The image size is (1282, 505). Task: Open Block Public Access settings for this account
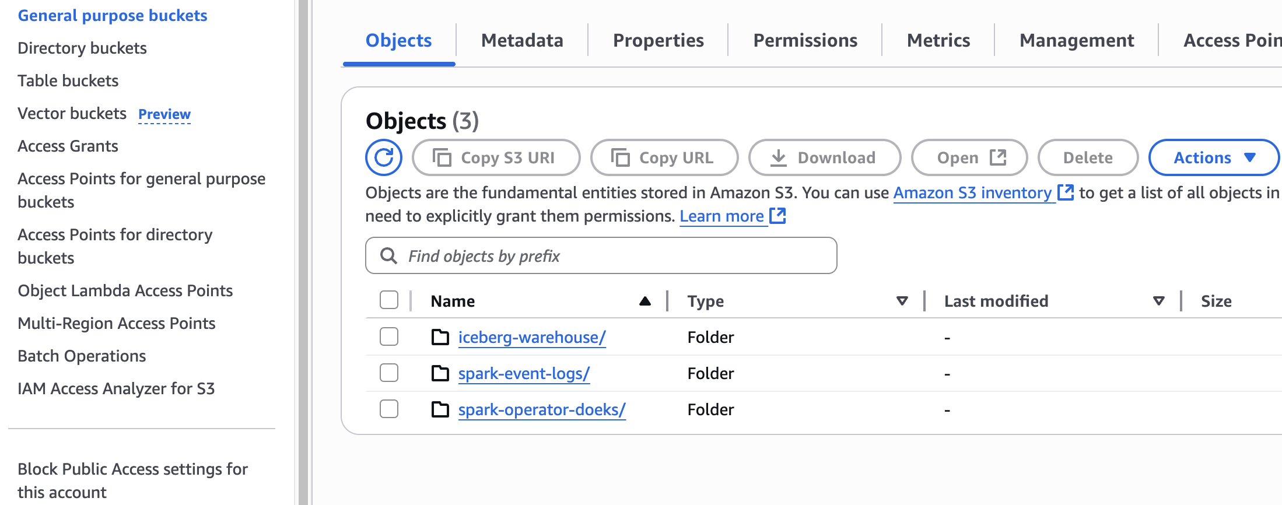click(x=133, y=481)
